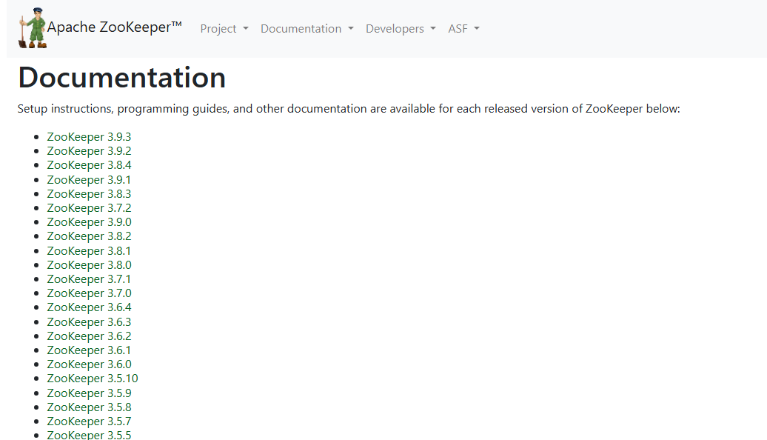Open ZooKeeper 3.6.4 documentation

pos(89,307)
